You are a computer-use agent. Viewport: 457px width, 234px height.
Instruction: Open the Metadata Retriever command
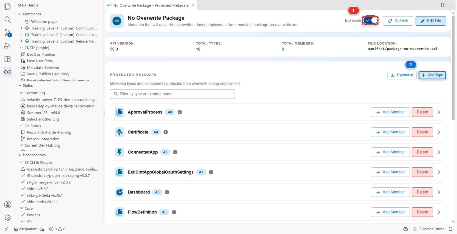pyautogui.click(x=43, y=67)
